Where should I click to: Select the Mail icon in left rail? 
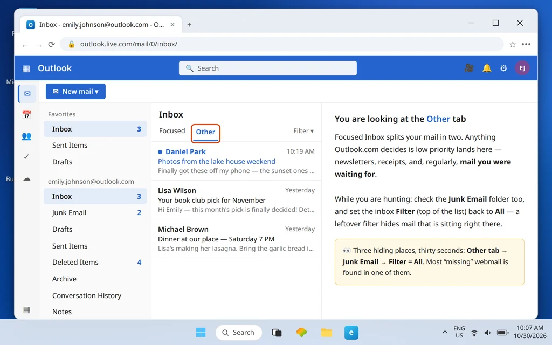coord(27,94)
